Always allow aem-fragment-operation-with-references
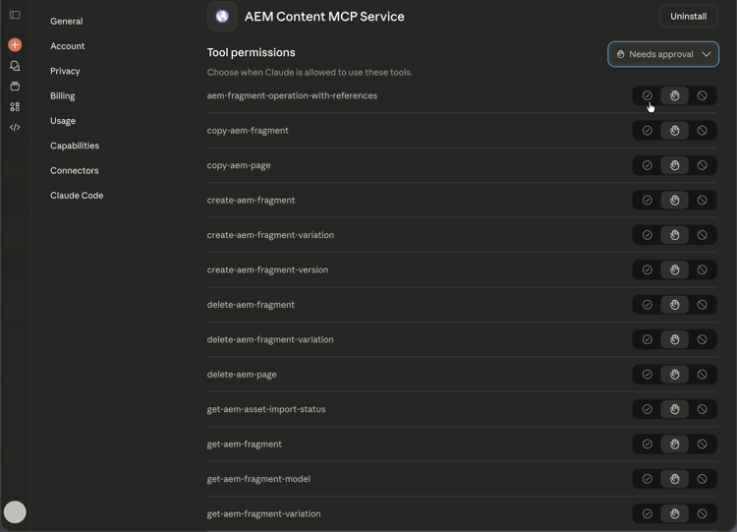Screen dimensions: 737x532 click(647, 95)
